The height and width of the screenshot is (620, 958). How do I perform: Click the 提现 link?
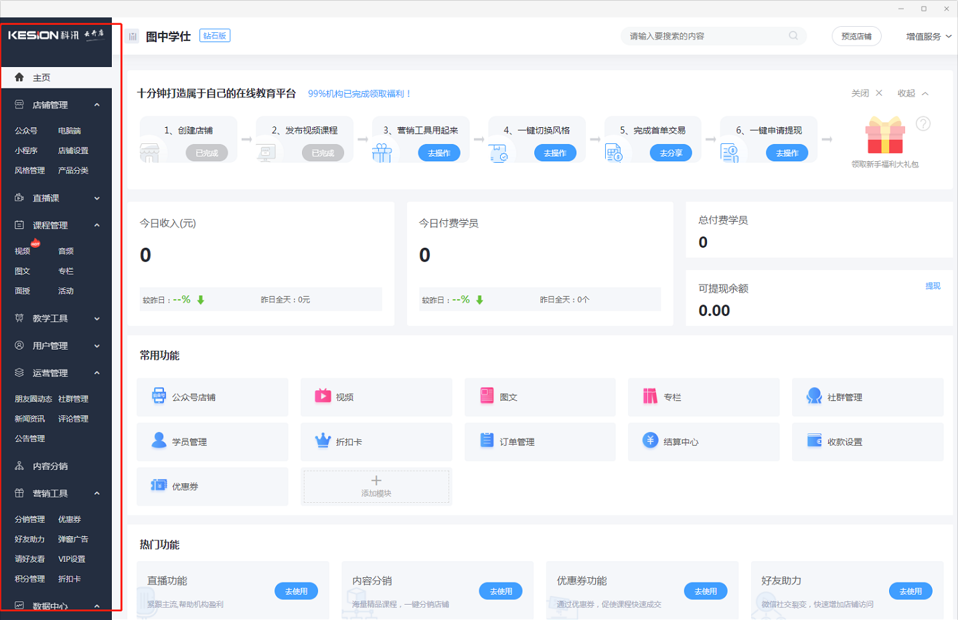[x=933, y=286]
